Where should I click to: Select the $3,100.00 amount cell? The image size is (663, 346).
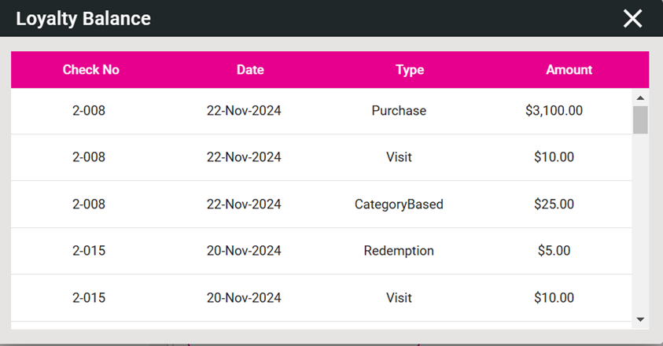coord(554,111)
